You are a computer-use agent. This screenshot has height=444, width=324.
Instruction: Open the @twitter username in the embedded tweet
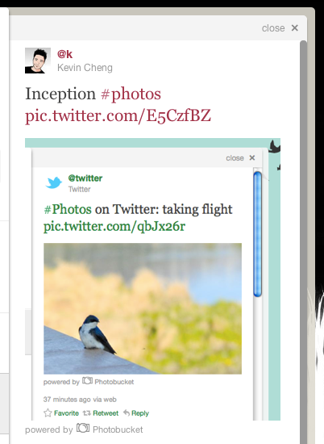85,178
